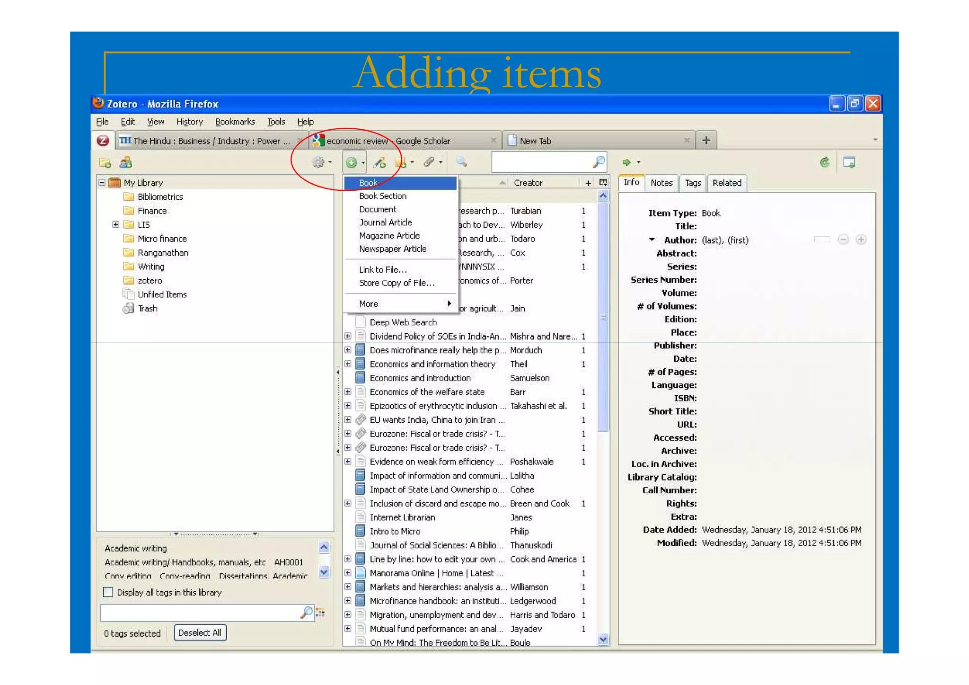Open the Tools menu
This screenshot has width=969, height=685.
click(276, 122)
